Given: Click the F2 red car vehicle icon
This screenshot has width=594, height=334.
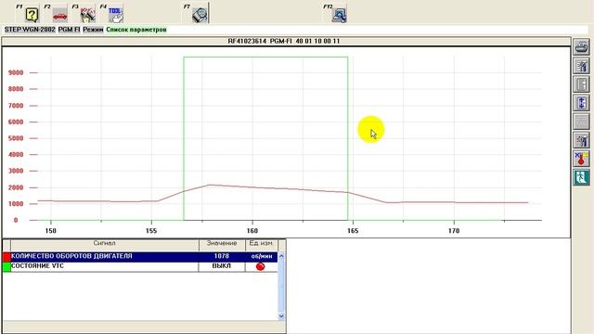Looking at the screenshot, I should [x=59, y=15].
